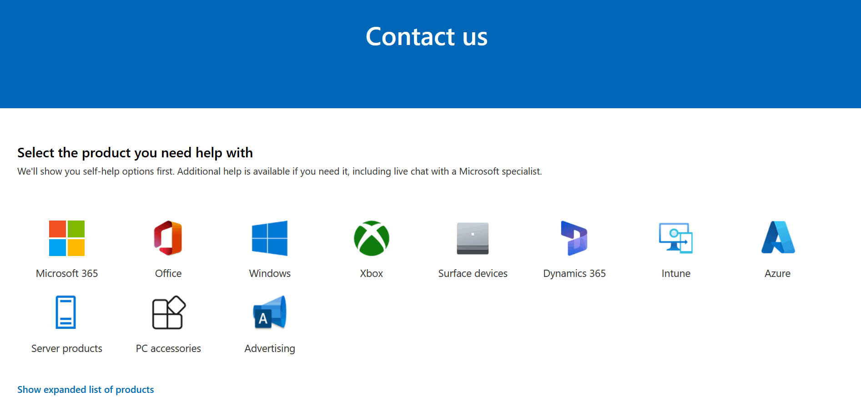Open the Azure 'A' logo icon
Image resolution: width=861 pixels, height=407 pixels.
pyautogui.click(x=778, y=237)
